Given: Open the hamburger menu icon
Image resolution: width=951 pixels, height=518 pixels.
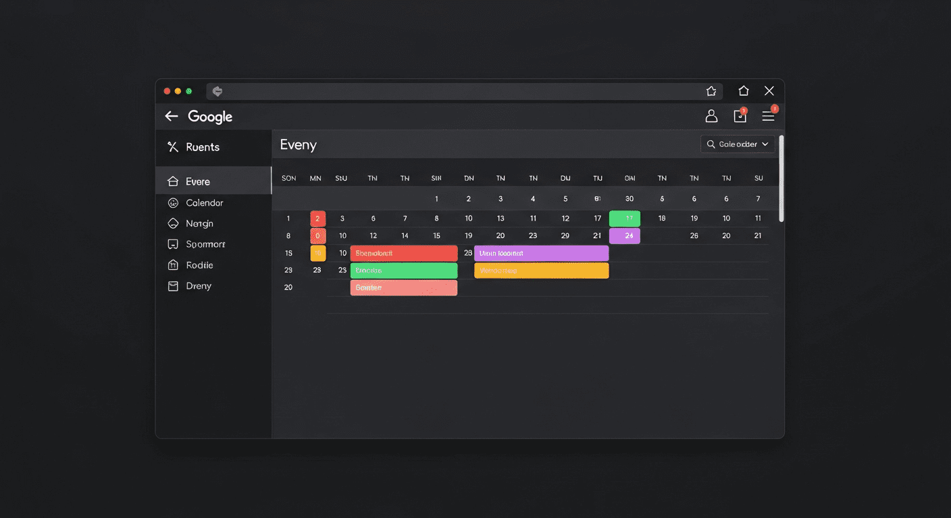Looking at the screenshot, I should point(769,115).
